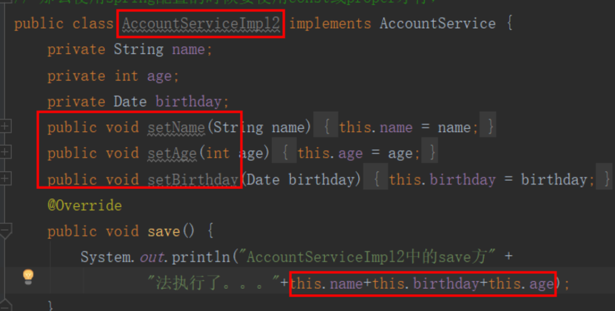Viewport: 615px width, 311px height.
Task: Click the Date type in birthday declaration
Action: [x=130, y=102]
